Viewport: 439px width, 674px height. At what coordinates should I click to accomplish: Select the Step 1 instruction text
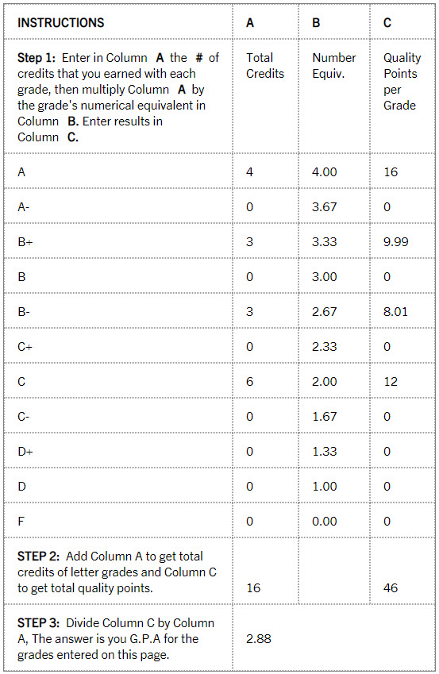tap(118, 97)
